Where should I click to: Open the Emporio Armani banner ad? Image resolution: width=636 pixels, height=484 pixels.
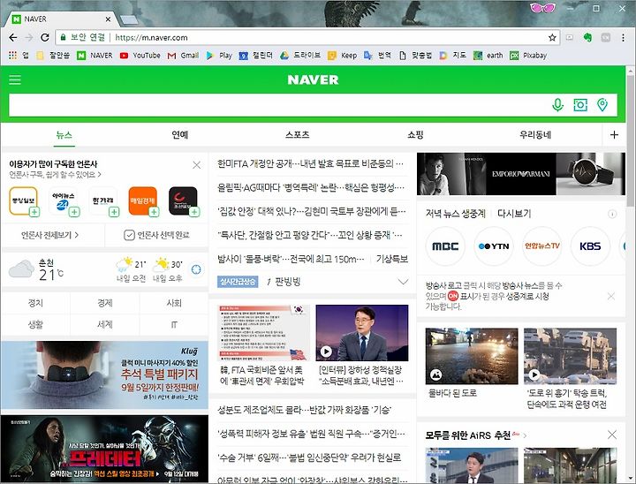521,174
